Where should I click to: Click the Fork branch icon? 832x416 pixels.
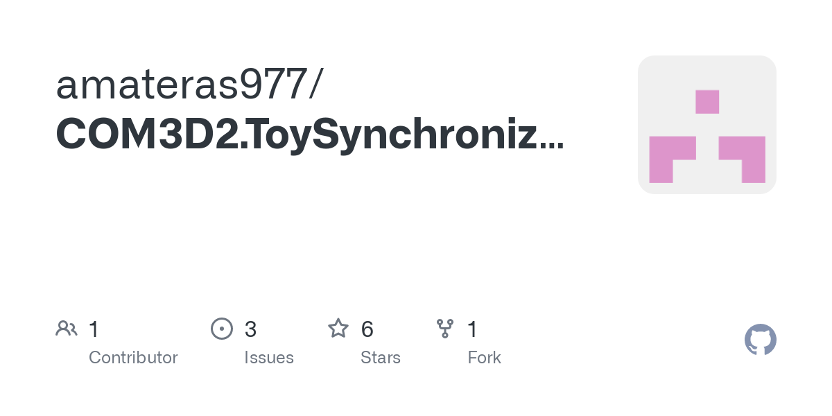[445, 329]
